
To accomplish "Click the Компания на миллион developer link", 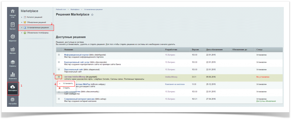I will coord(175,84).
